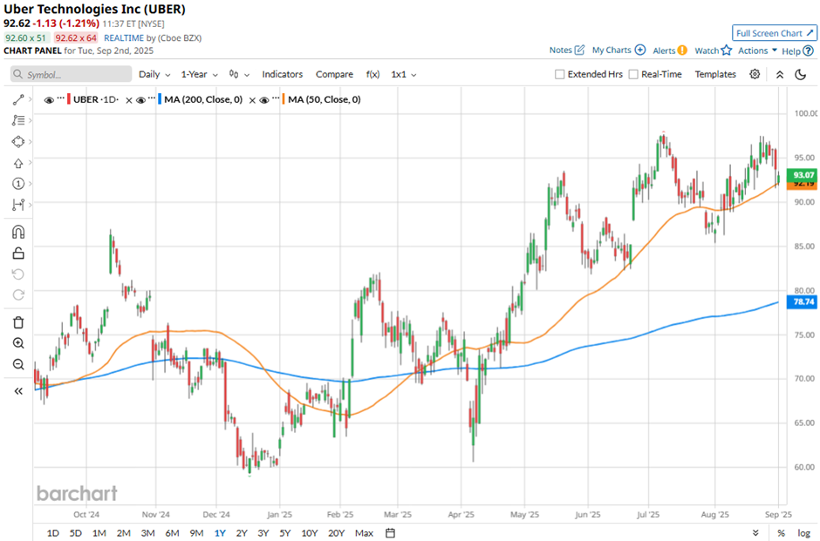Toggle logarithmic scale on chart
Viewport: 820px width, 541px height.
(803, 532)
